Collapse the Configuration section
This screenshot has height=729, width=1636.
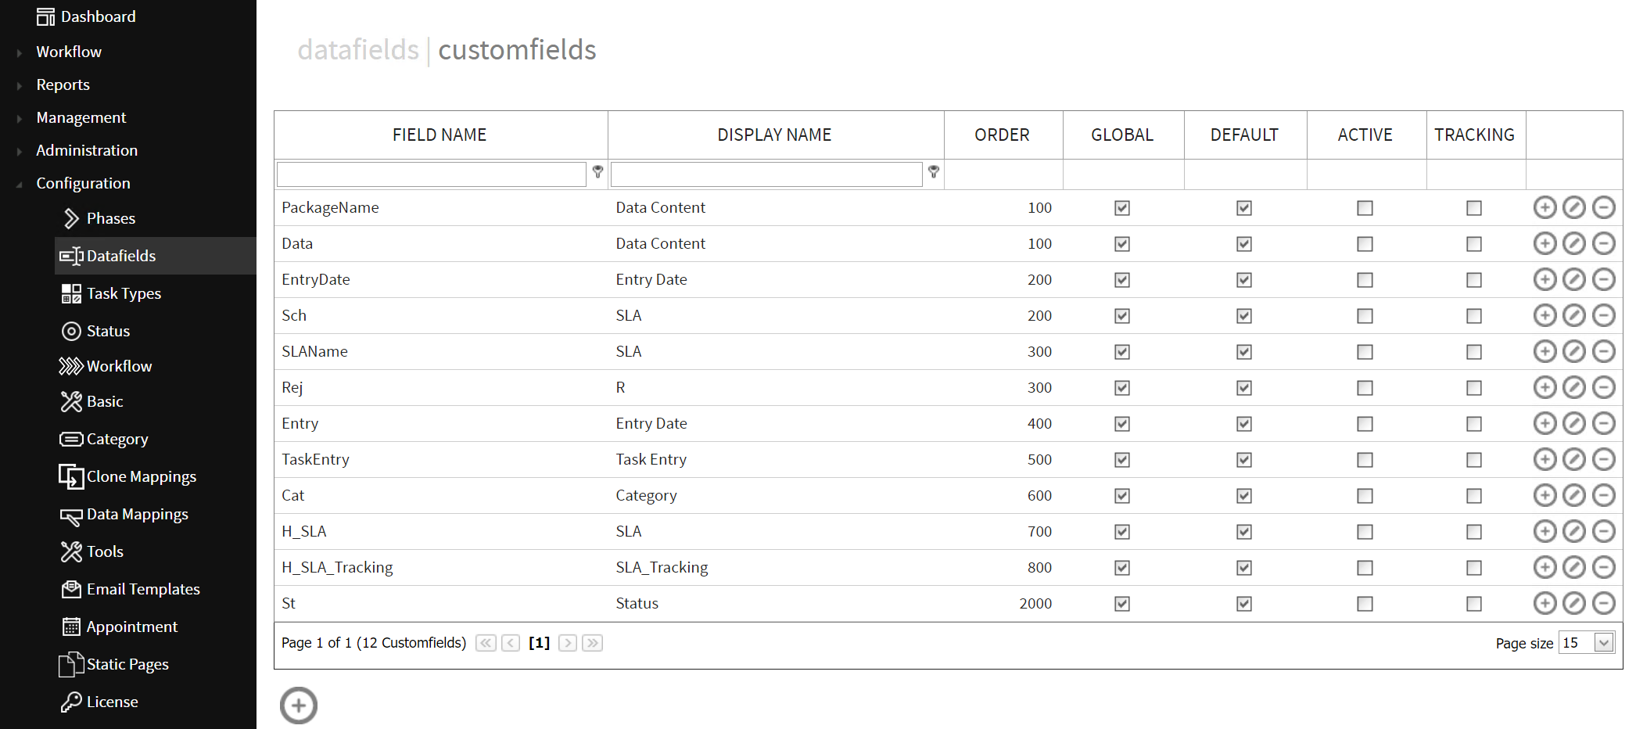click(83, 183)
